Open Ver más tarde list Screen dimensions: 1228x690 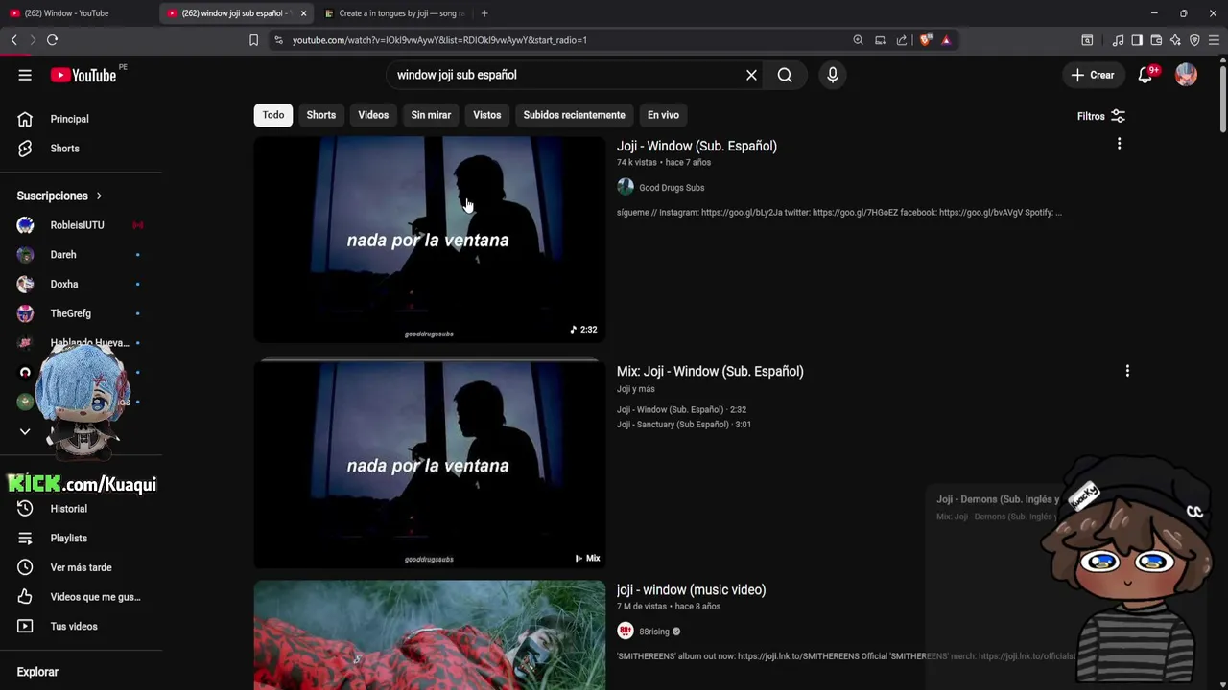(81, 567)
